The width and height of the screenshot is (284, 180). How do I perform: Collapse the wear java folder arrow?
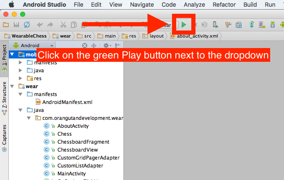(x=21, y=110)
